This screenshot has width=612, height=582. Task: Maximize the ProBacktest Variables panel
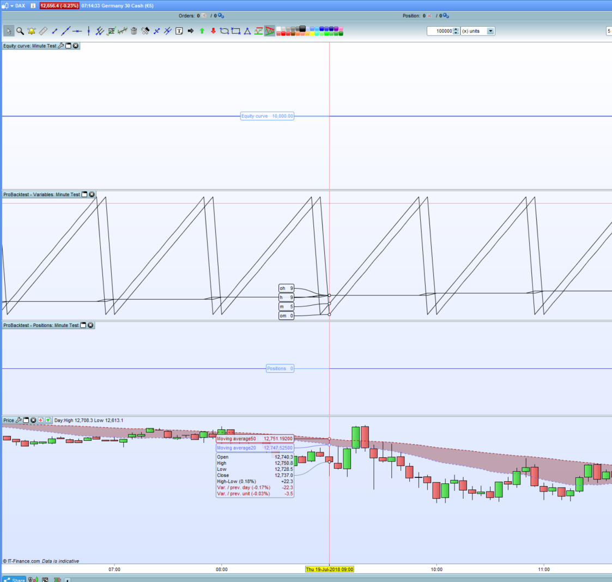(x=84, y=195)
